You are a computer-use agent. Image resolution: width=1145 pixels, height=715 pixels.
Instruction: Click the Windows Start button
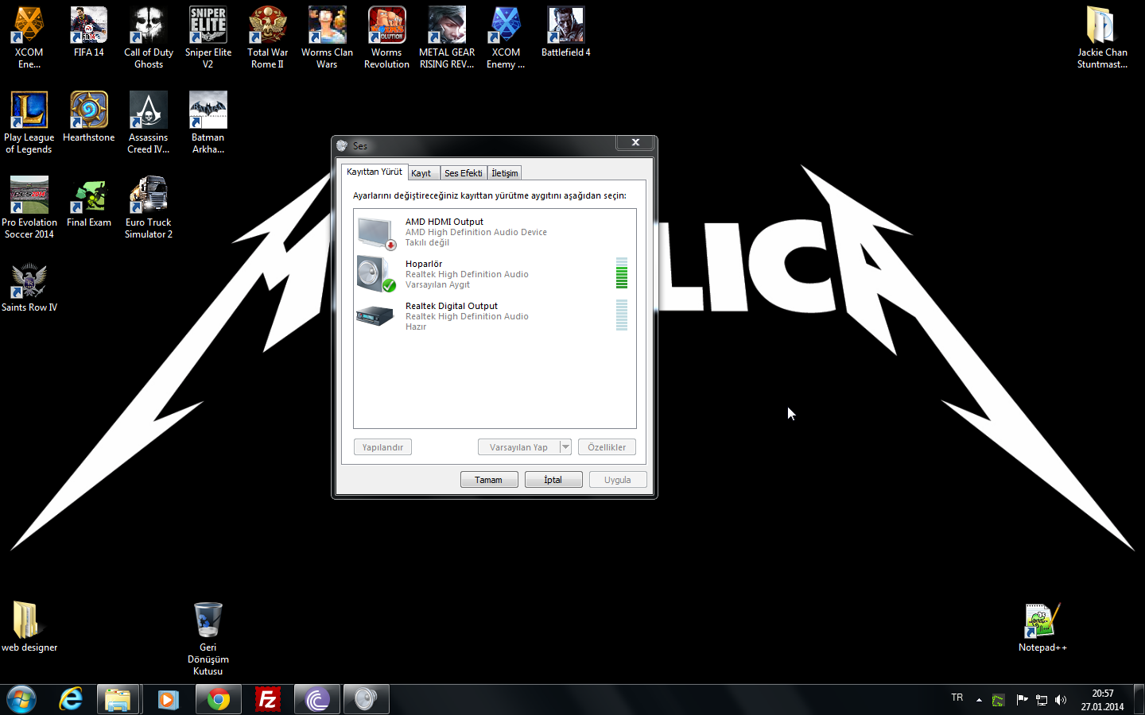pos(21,699)
